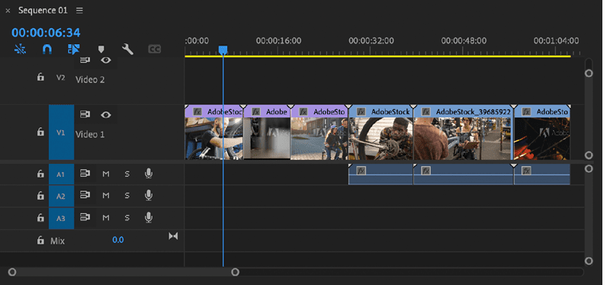Toggle sync lock on A3 track
This screenshot has width=610, height=285.
pos(85,217)
